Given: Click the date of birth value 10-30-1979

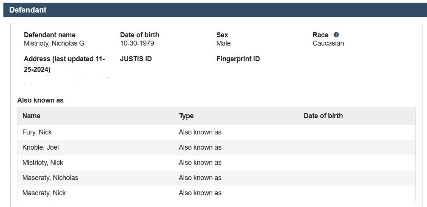Looking at the screenshot, I should (x=137, y=43).
